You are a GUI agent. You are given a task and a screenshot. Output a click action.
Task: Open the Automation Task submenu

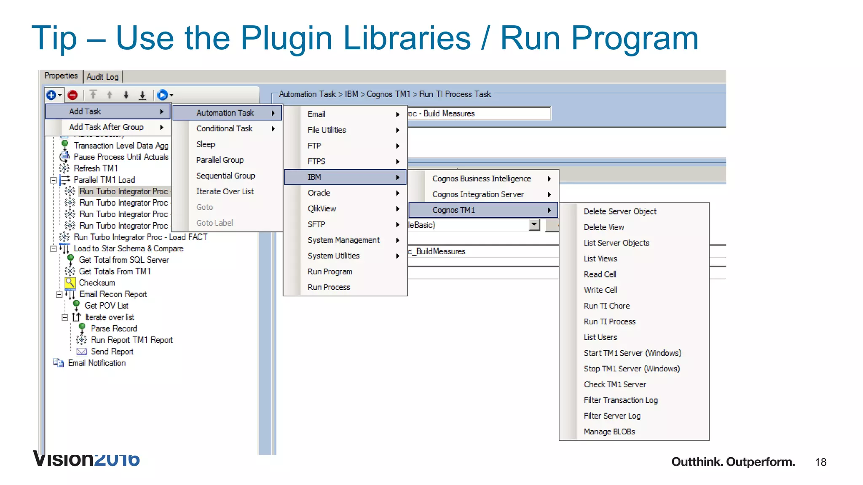[x=227, y=113]
